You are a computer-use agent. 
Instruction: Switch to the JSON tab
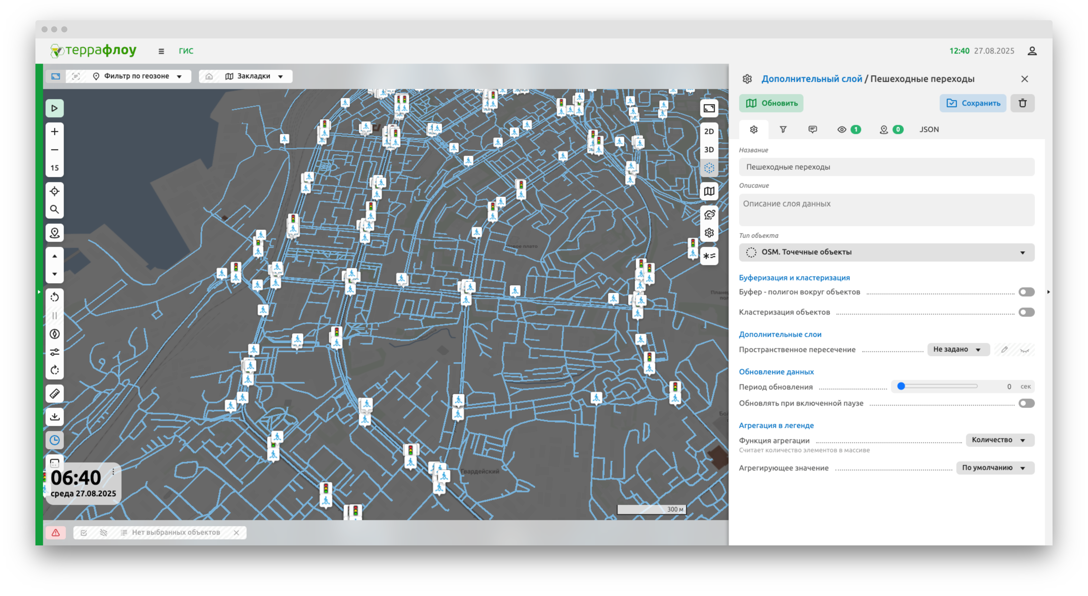pyautogui.click(x=929, y=130)
